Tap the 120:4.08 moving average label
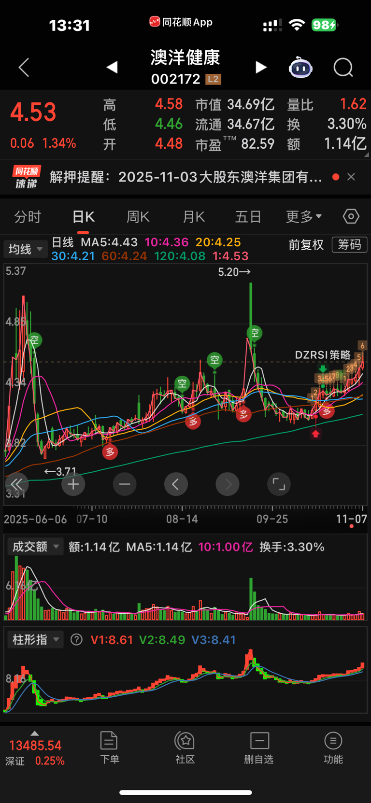Screen dimensions: 371x803 180,255
